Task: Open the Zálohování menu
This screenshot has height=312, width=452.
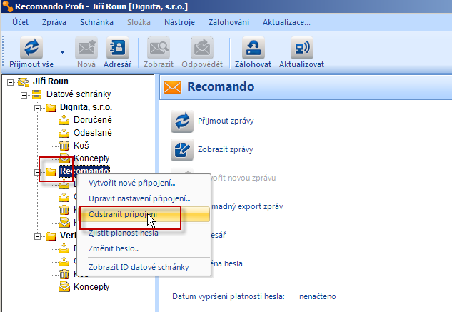Action: pyautogui.click(x=229, y=22)
